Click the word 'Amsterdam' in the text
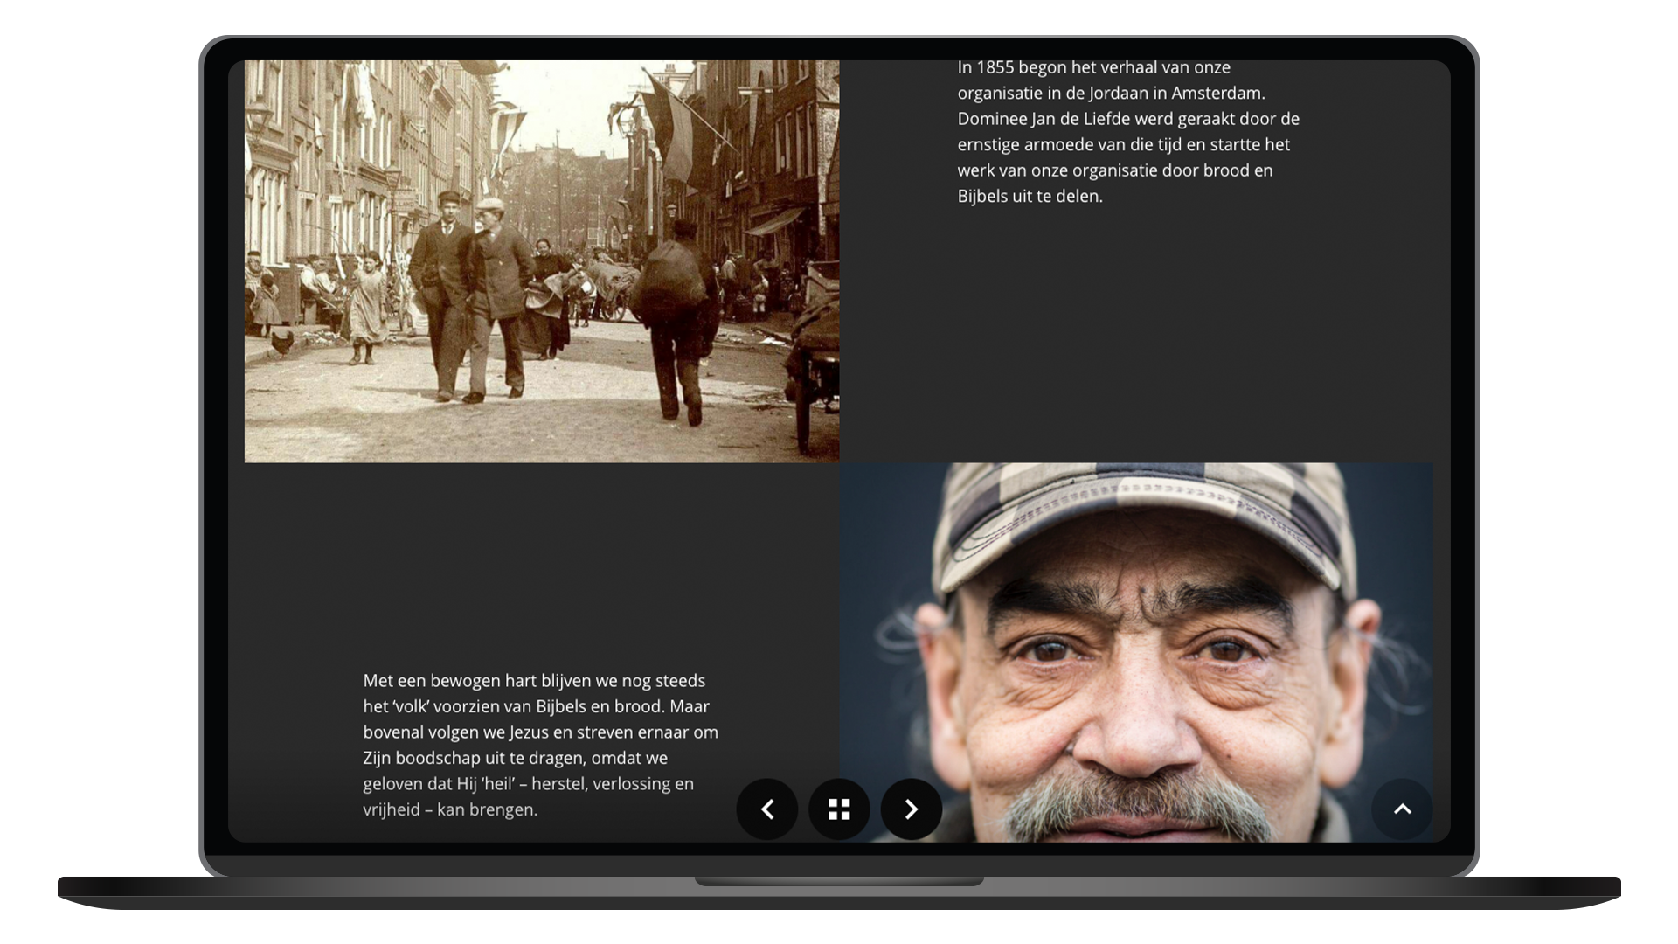 tap(1217, 93)
